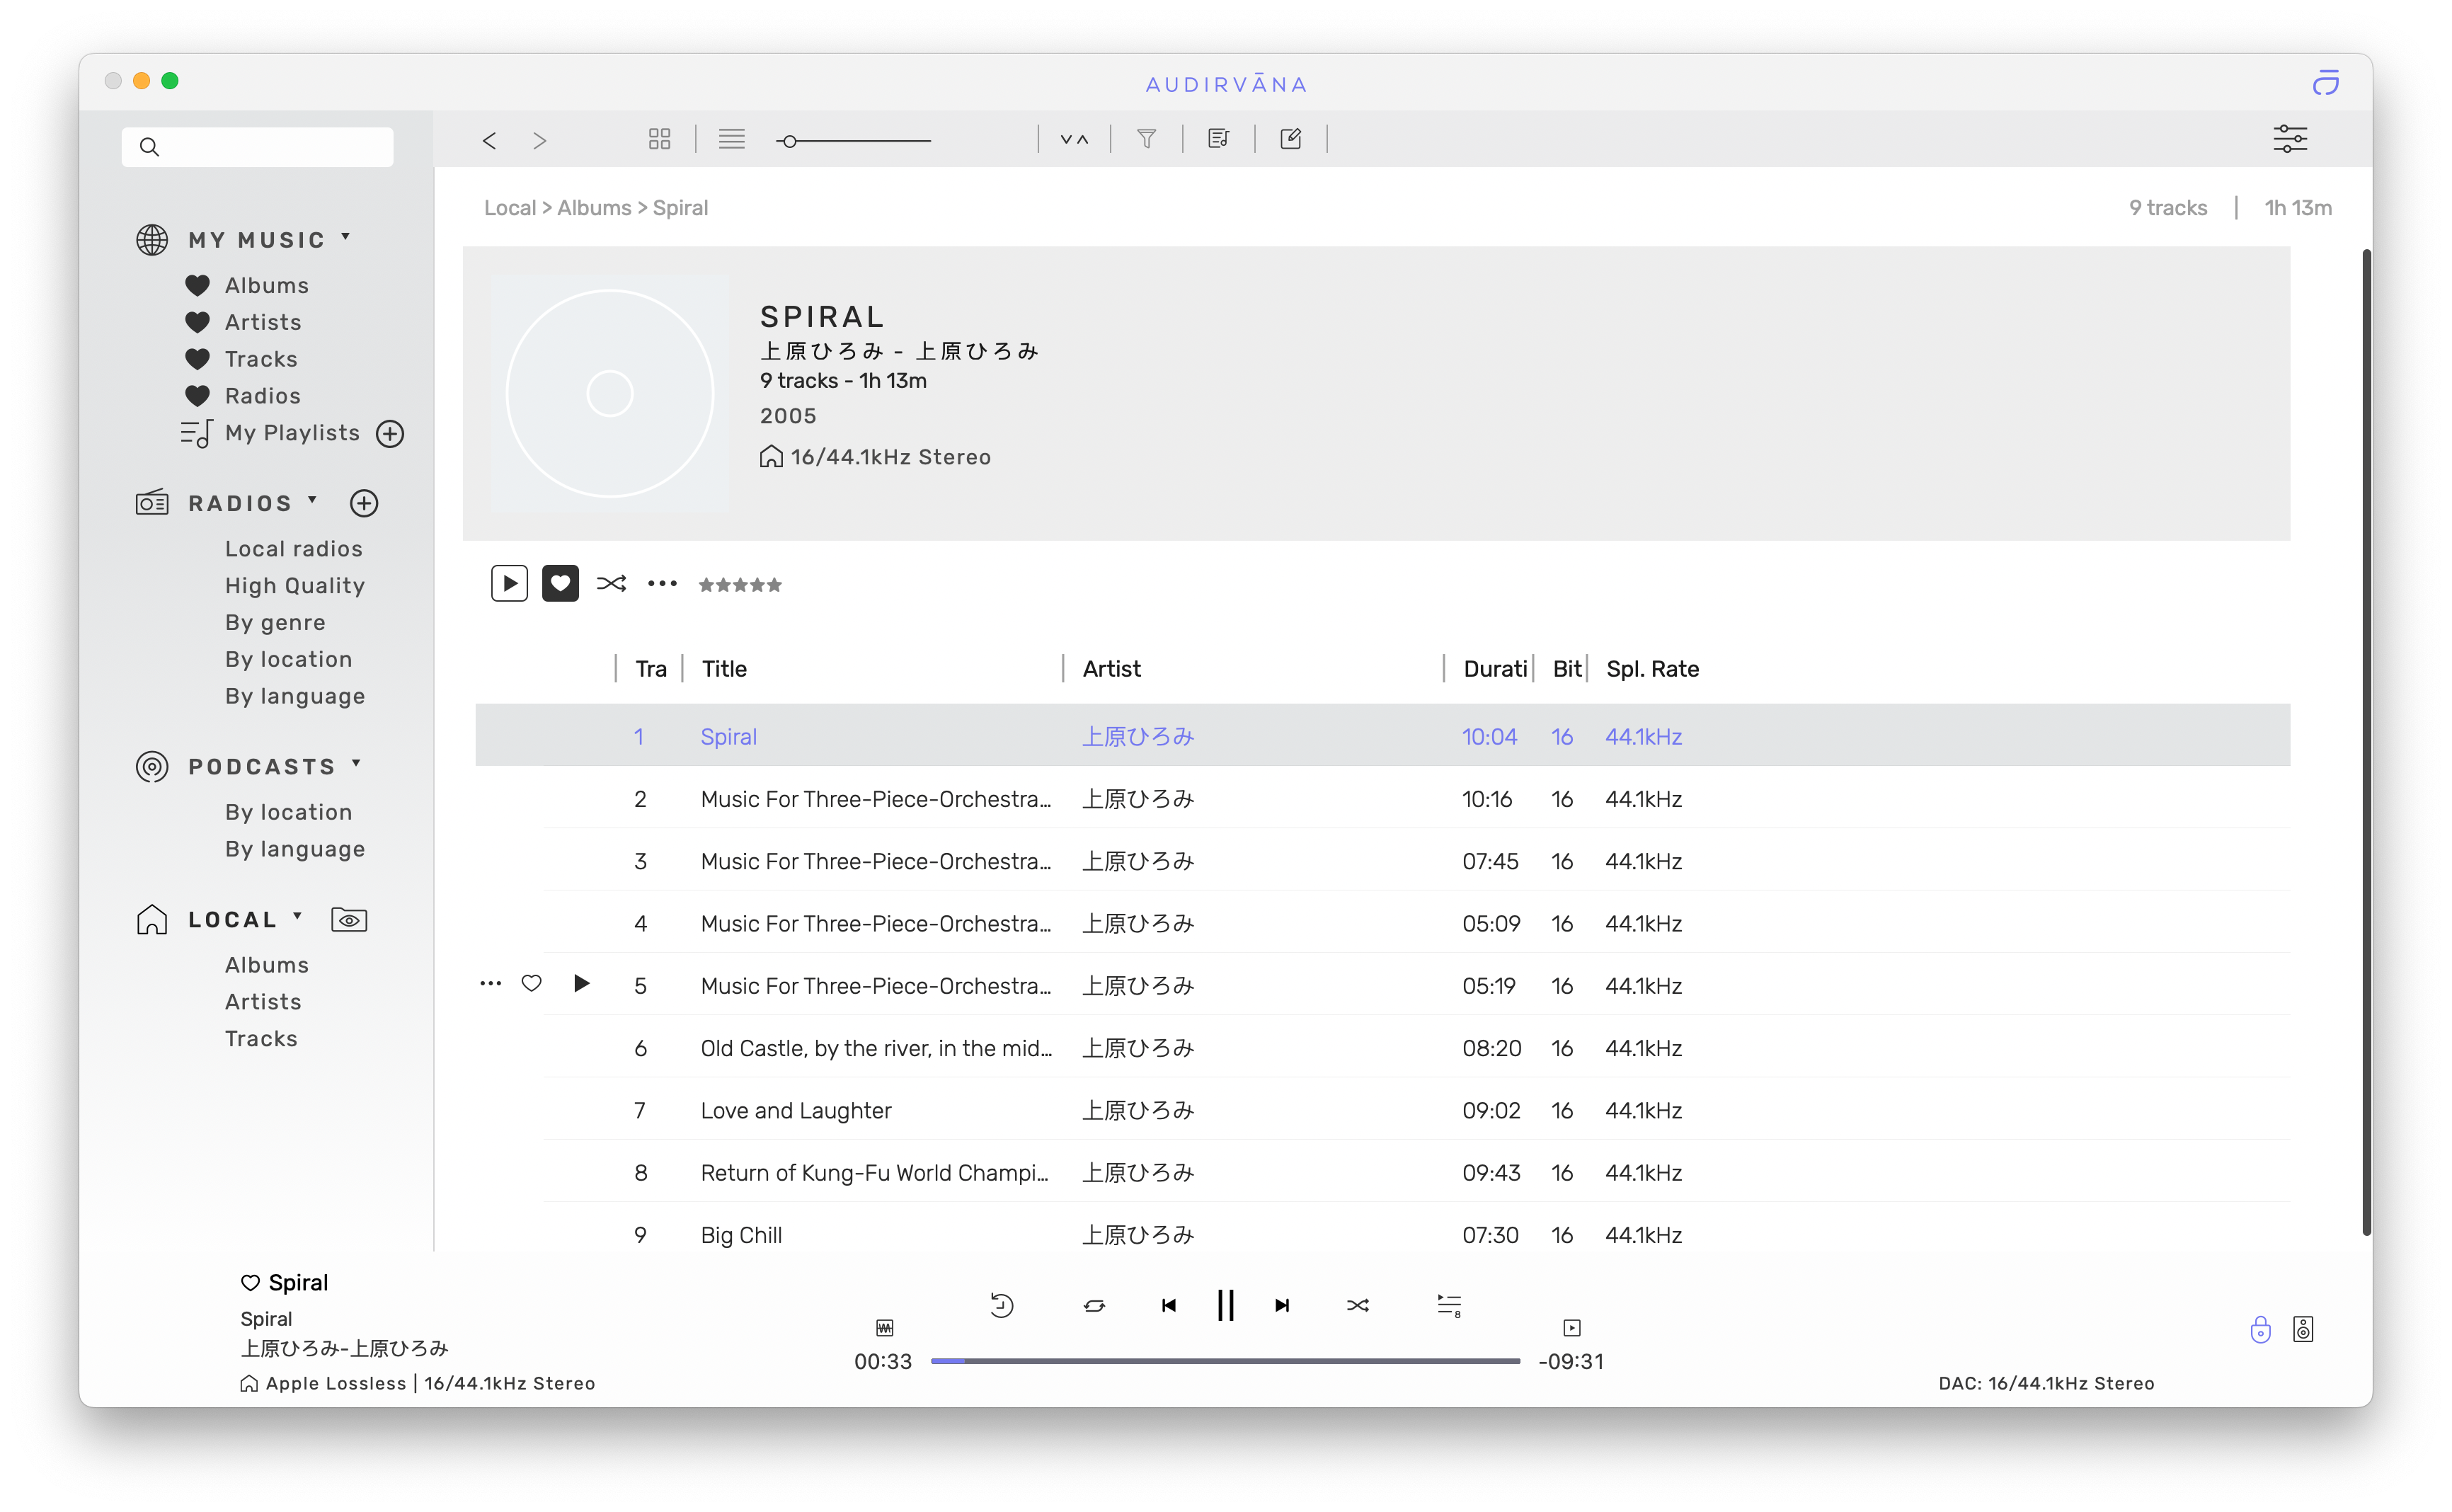This screenshot has width=2452, height=1512.
Task: Toggle album favorite heart button
Action: click(x=560, y=584)
